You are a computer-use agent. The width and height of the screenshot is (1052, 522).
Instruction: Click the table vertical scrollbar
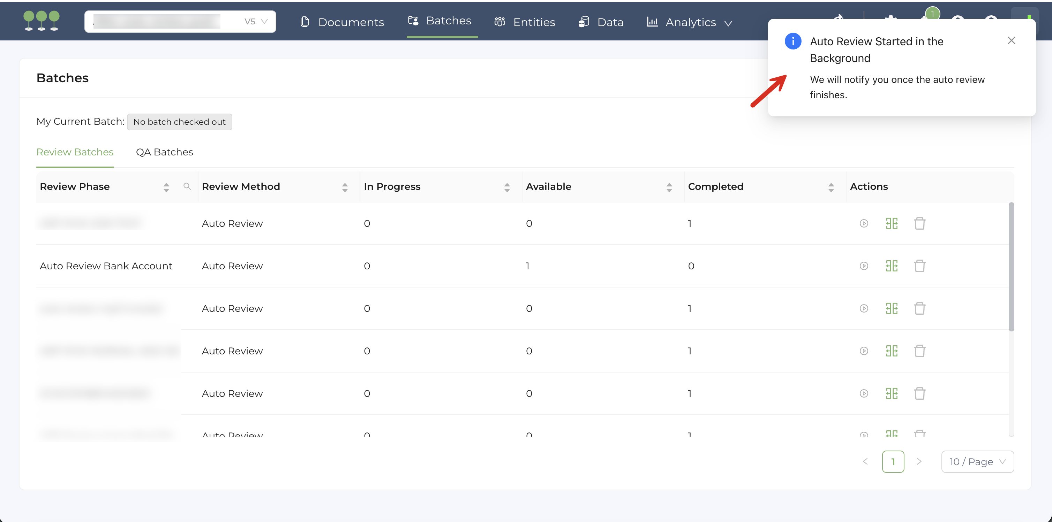1011,267
